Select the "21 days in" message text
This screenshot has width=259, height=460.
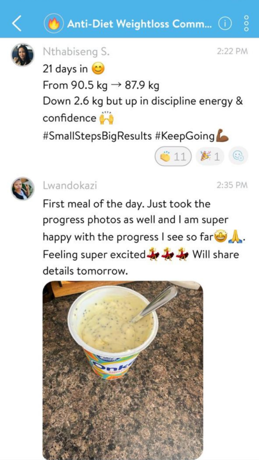pyautogui.click(x=65, y=69)
